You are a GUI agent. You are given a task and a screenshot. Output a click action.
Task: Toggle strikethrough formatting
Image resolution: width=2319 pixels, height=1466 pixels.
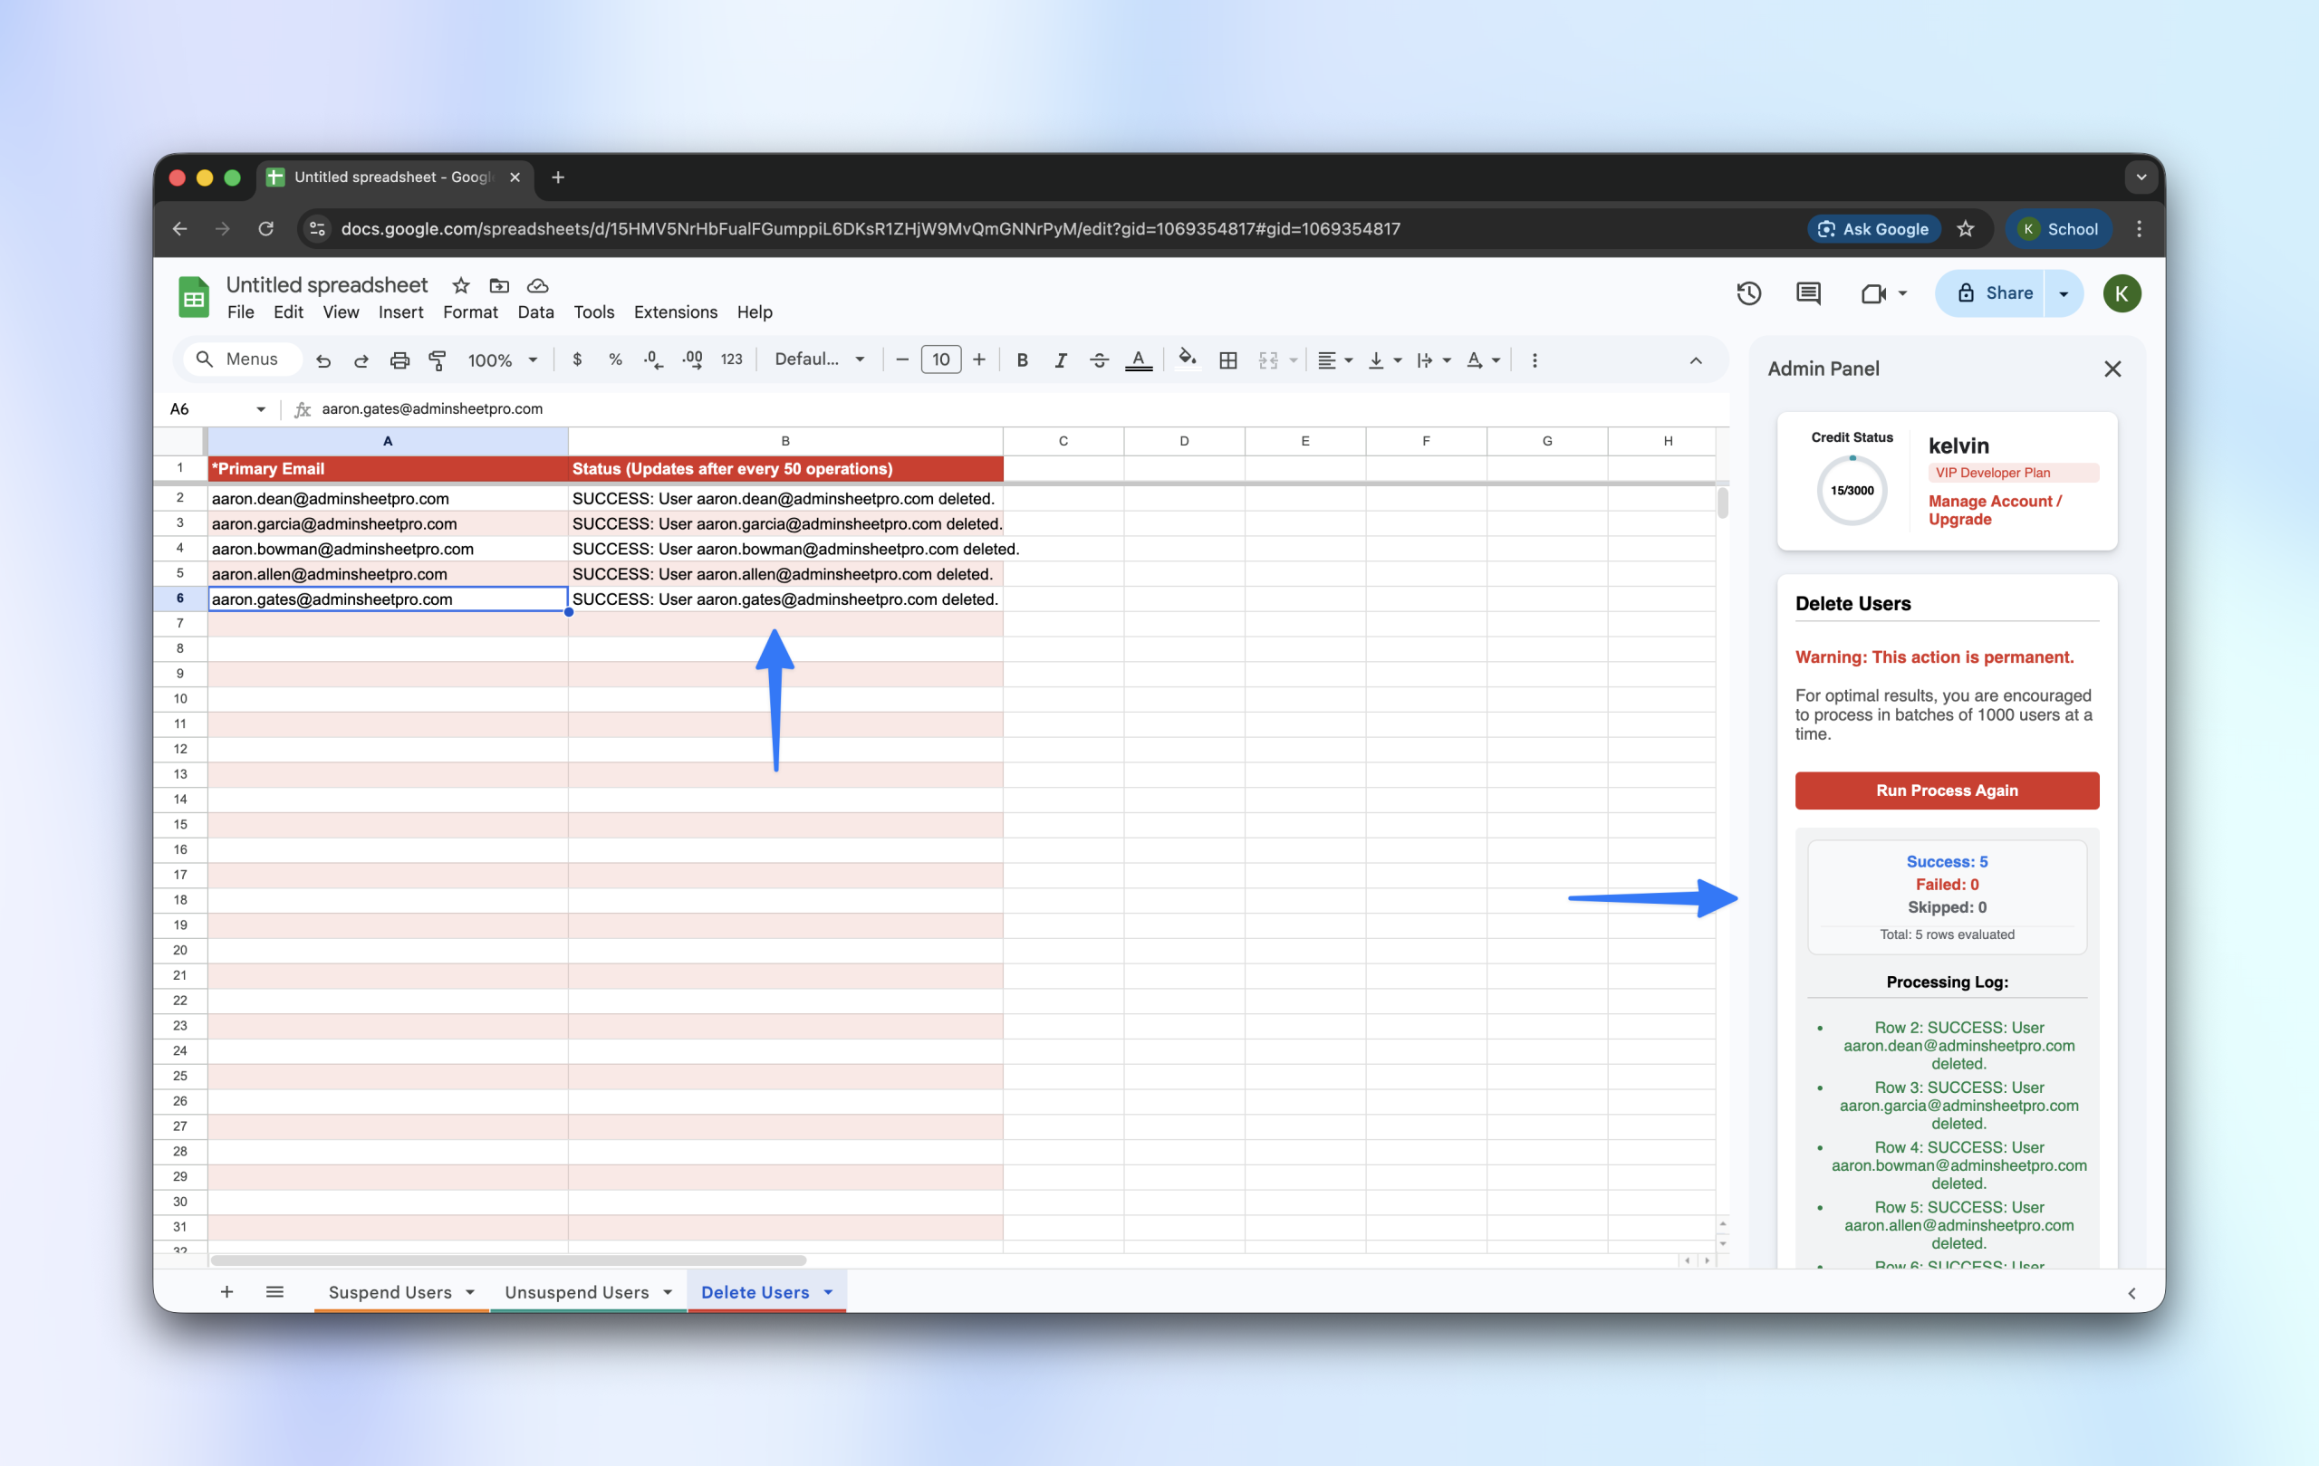tap(1099, 360)
